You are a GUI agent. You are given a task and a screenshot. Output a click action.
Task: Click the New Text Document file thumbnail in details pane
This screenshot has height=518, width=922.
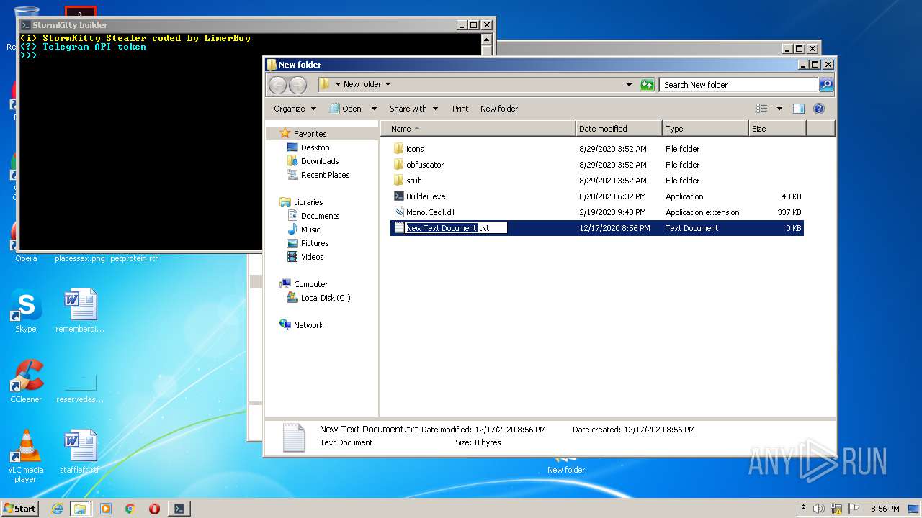(294, 437)
